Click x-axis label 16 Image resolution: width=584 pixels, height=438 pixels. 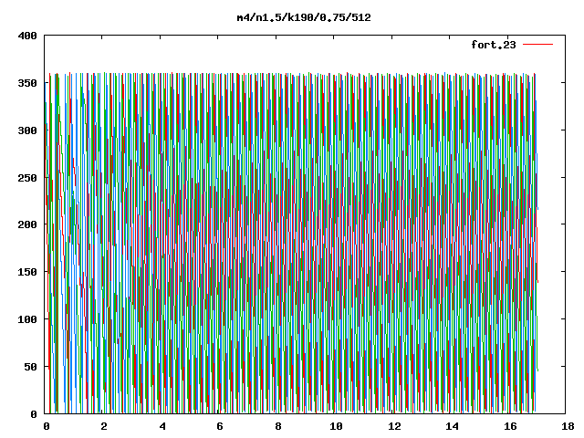(x=510, y=426)
